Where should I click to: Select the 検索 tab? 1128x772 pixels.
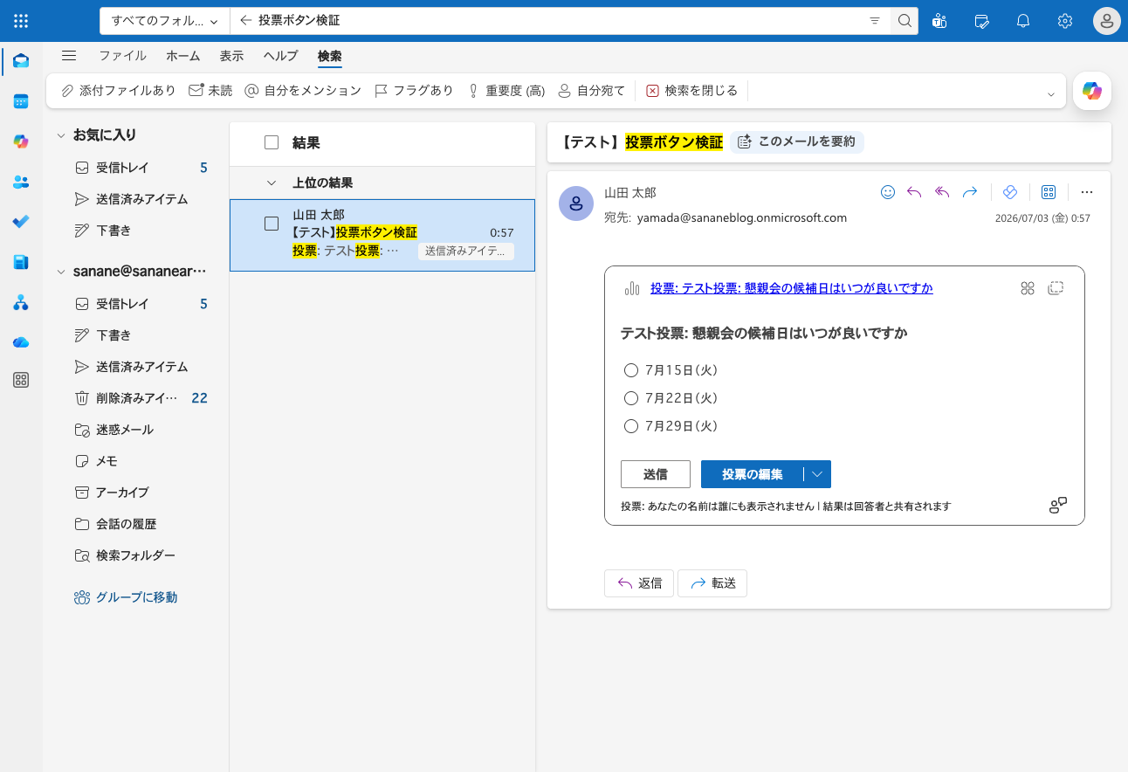[330, 56]
